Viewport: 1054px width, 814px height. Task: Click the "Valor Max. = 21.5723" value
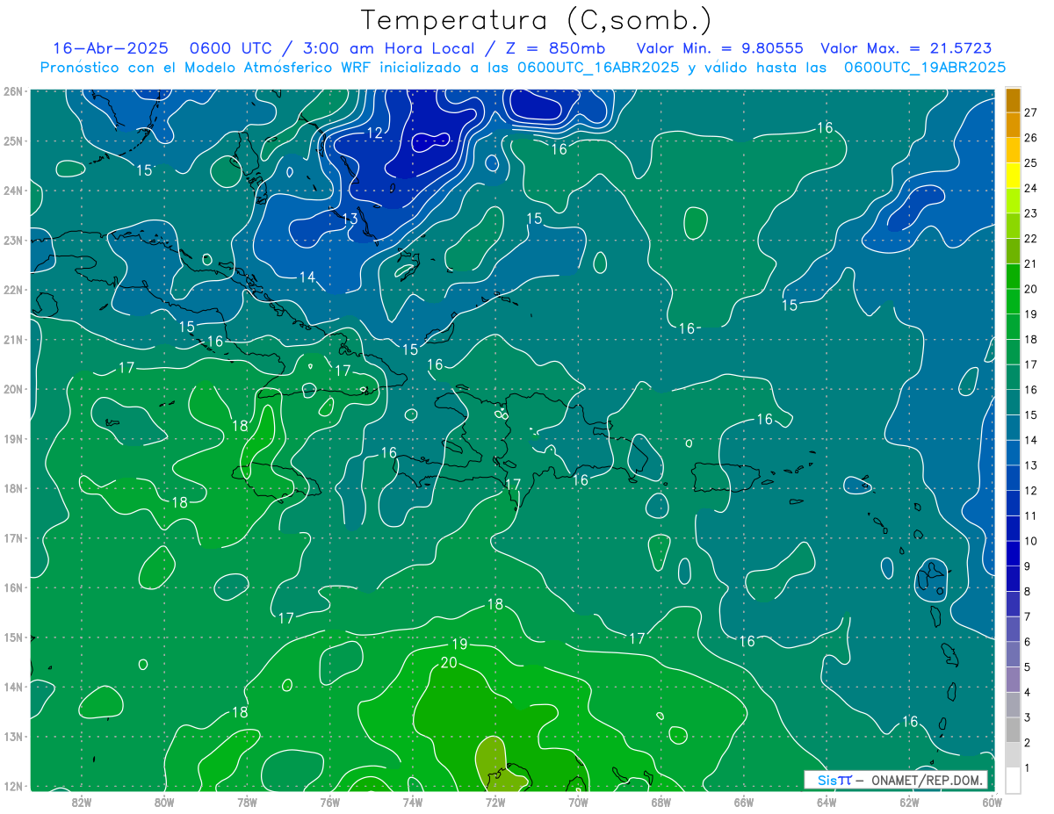point(906,48)
